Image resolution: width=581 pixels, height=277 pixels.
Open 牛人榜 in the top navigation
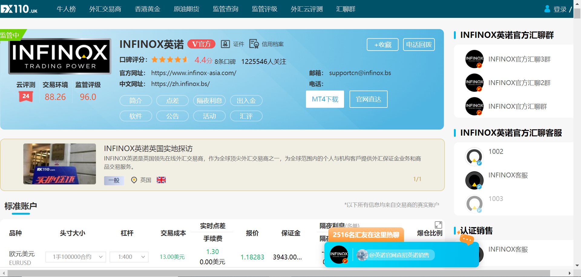pyautogui.click(x=66, y=9)
